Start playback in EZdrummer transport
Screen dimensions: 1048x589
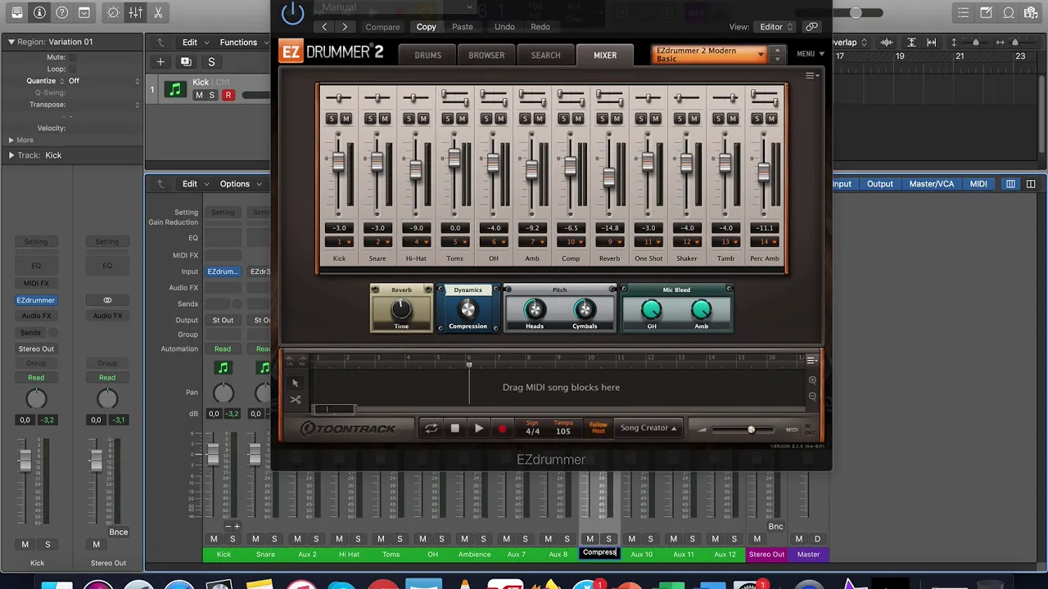479,428
